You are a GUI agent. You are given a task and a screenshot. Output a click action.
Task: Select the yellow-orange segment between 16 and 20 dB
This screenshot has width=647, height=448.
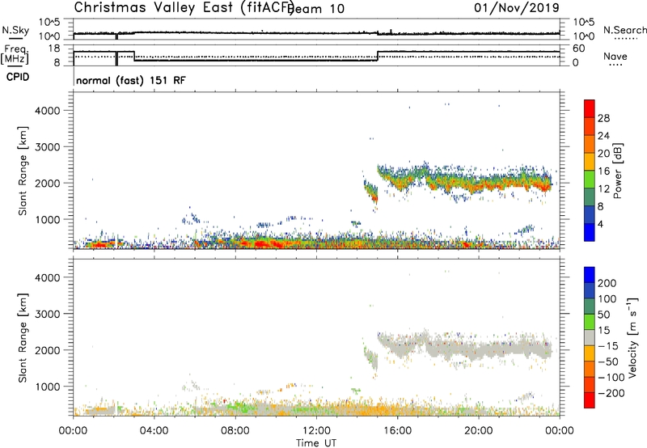tap(590, 162)
